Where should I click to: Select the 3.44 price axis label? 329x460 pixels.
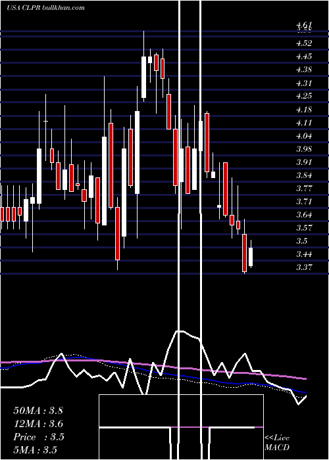tap(304, 254)
